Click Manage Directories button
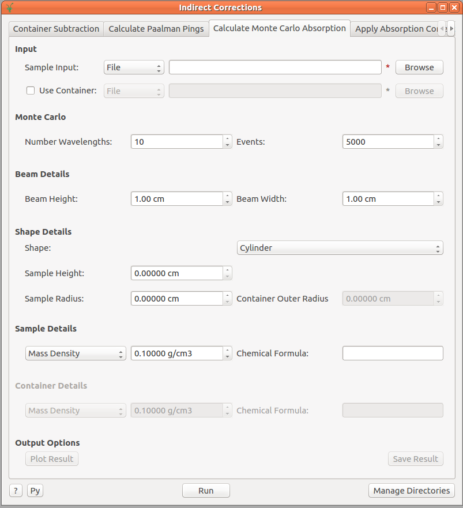The image size is (463, 508). 411,491
